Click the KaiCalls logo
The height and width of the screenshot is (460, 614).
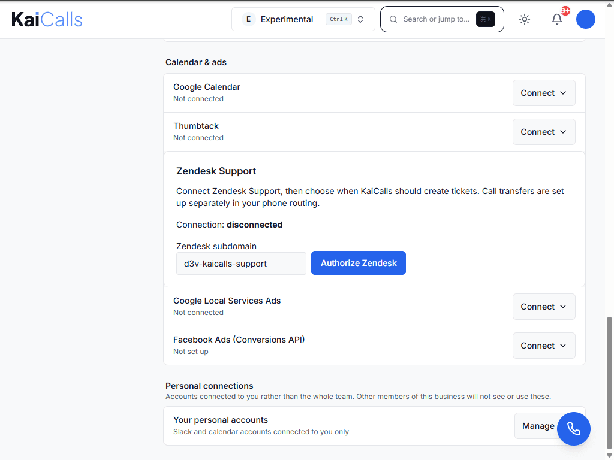tap(47, 19)
